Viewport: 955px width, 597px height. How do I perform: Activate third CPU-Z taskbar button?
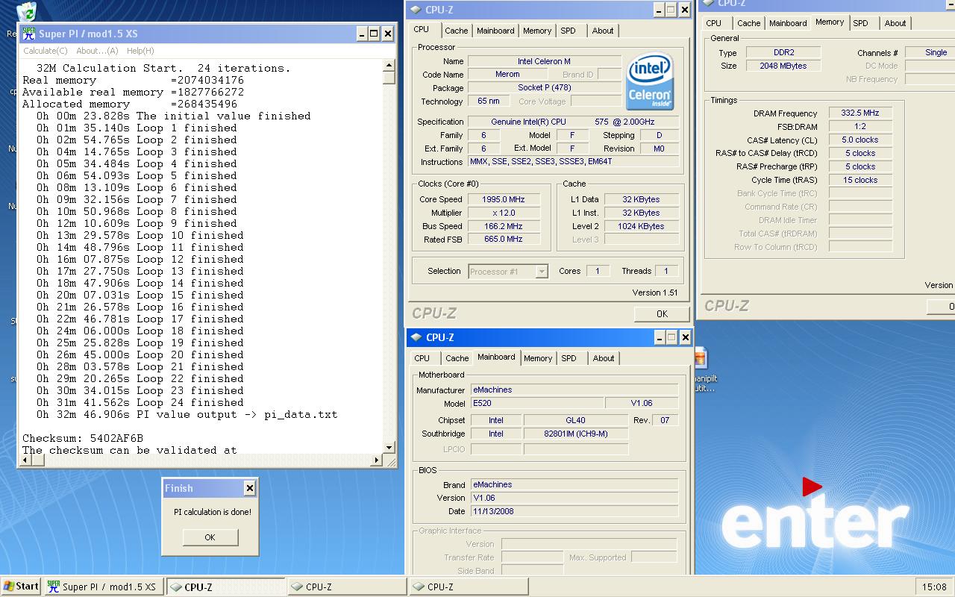[469, 587]
